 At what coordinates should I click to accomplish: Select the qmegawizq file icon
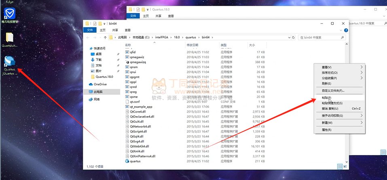[127, 62]
